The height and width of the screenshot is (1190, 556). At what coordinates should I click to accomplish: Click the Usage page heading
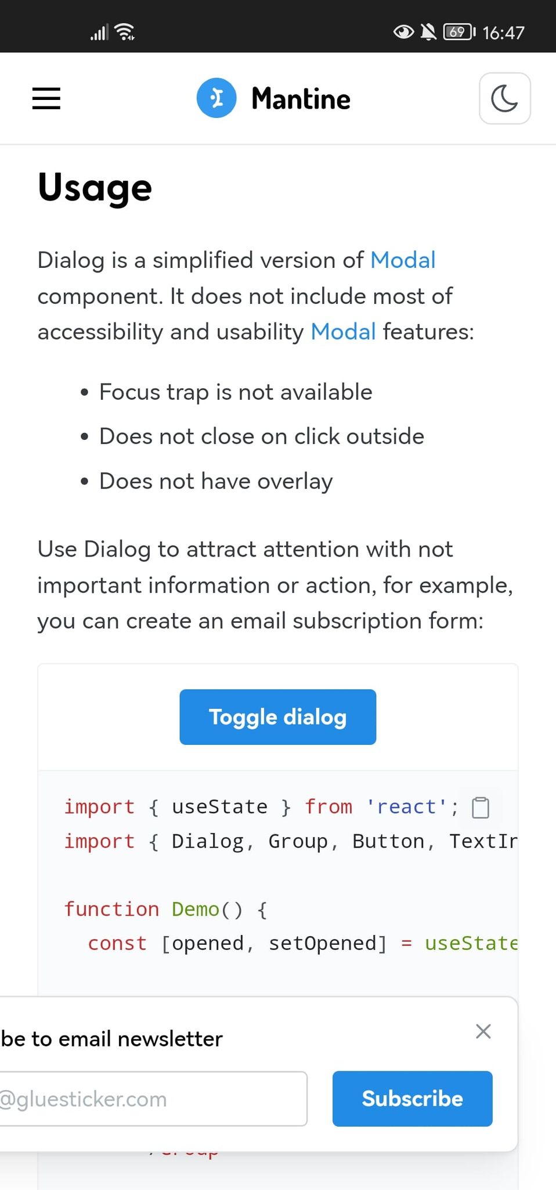pyautogui.click(x=94, y=187)
